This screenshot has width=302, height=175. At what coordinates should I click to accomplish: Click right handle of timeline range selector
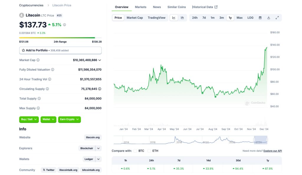click(267, 140)
